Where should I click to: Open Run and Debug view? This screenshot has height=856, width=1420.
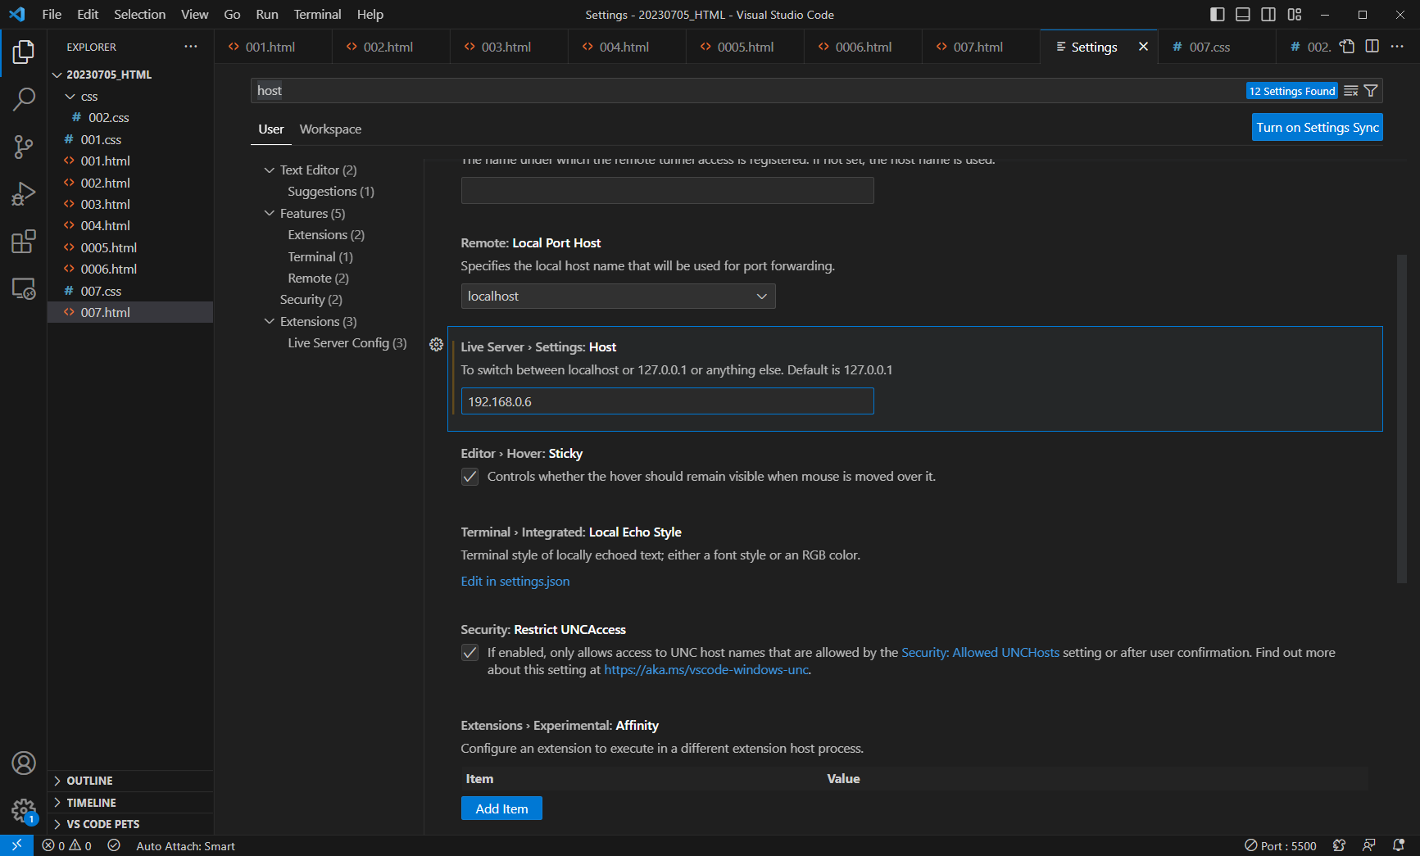click(24, 194)
